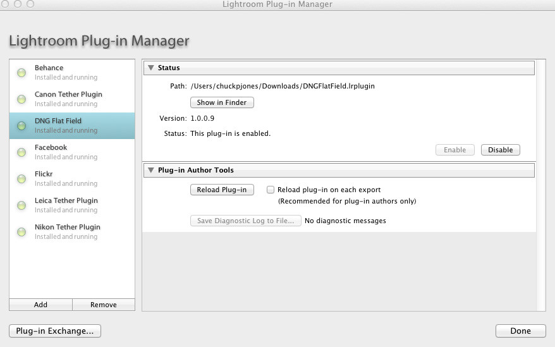Viewport: 555px width, 347px height.
Task: Toggle Reload plug-in on each export checkbox
Action: [x=271, y=190]
